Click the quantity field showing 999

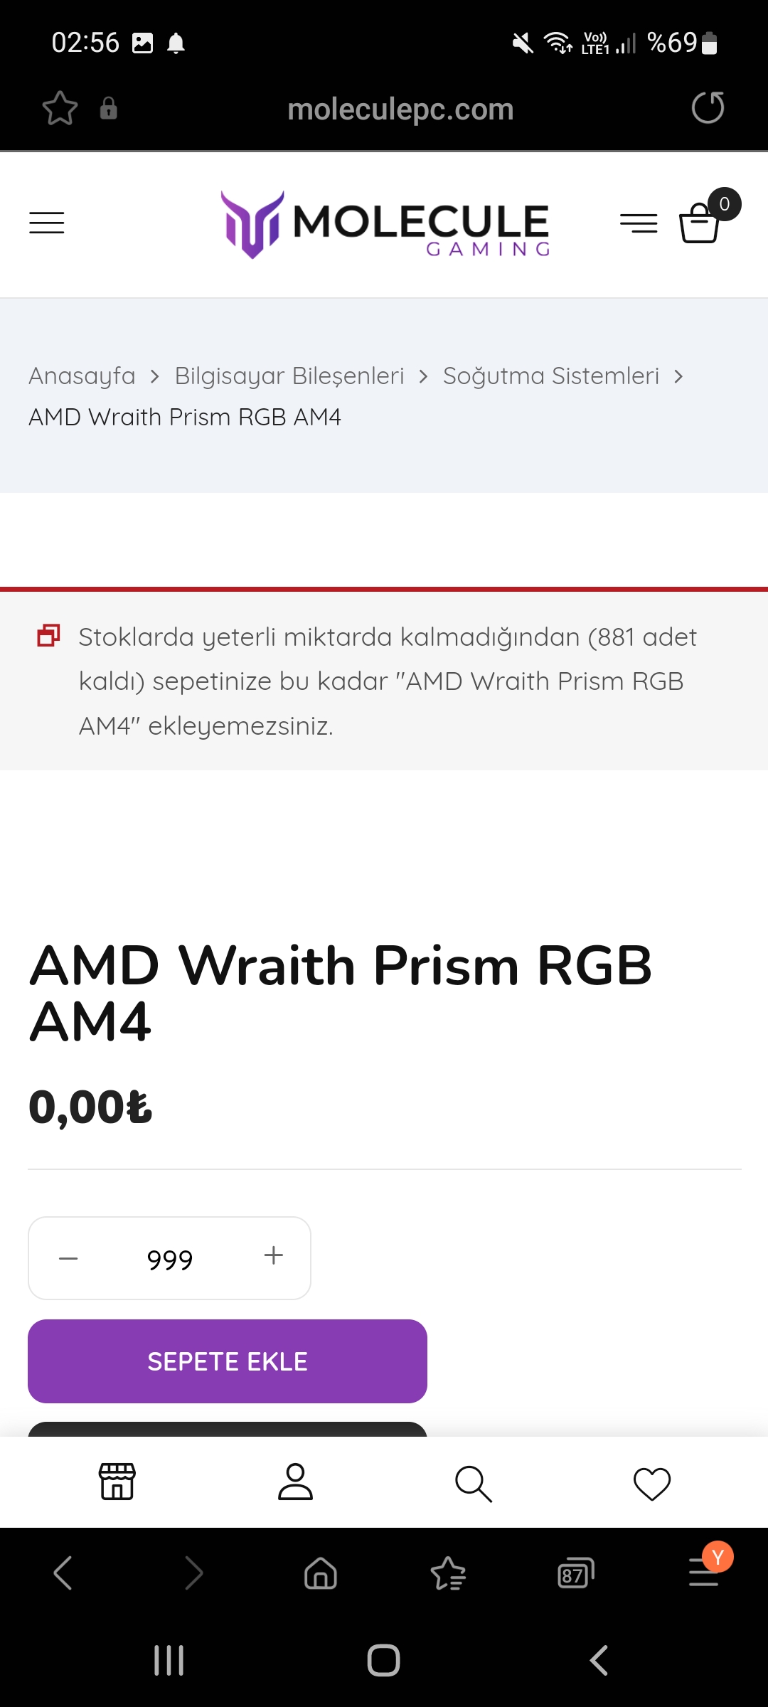coord(170,1259)
